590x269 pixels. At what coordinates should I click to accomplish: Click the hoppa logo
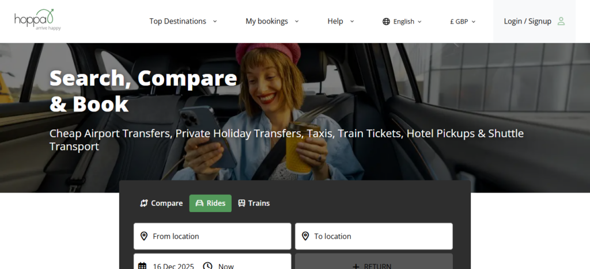37,20
